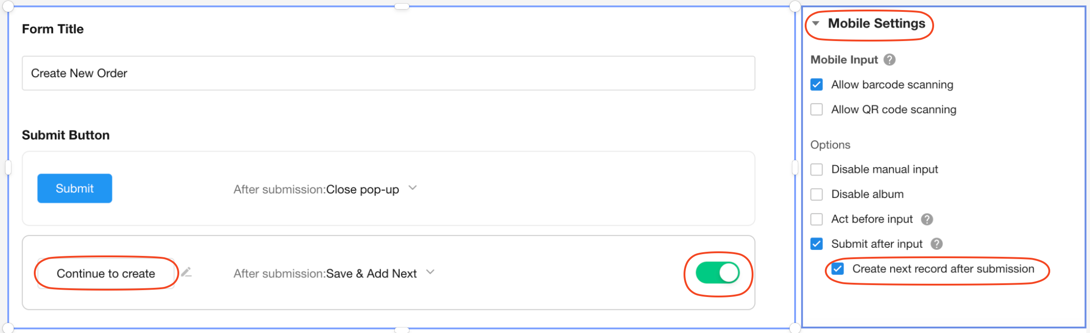Uncheck Submit after input
Image resolution: width=1090 pixels, height=333 pixels.
(x=817, y=244)
